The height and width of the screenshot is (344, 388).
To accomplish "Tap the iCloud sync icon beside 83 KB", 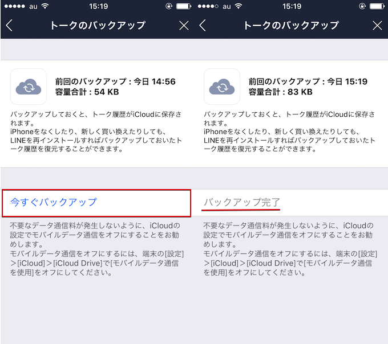I will [222, 87].
